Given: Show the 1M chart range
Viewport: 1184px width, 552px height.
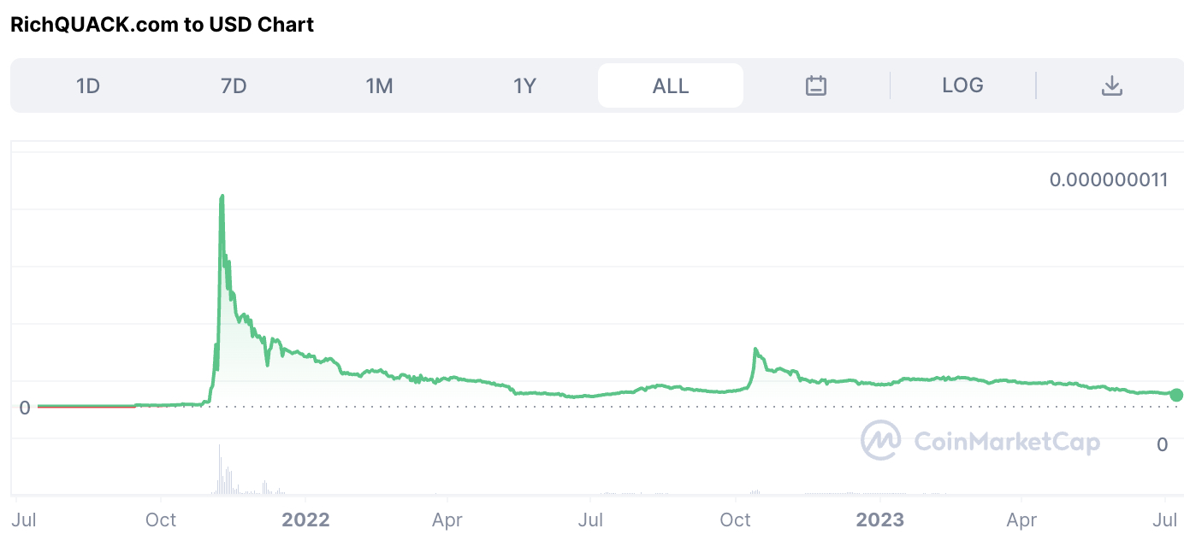Looking at the screenshot, I should pos(379,85).
